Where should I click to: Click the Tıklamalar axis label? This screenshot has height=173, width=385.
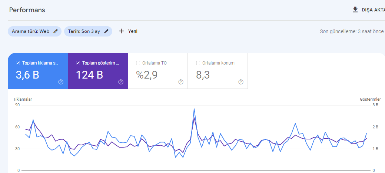click(x=23, y=99)
